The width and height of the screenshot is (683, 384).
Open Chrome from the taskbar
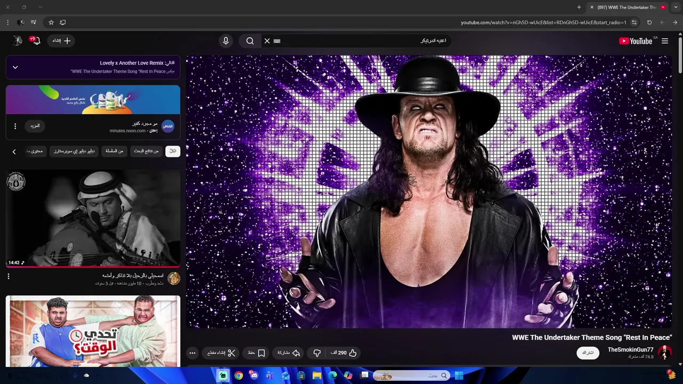tap(239, 375)
